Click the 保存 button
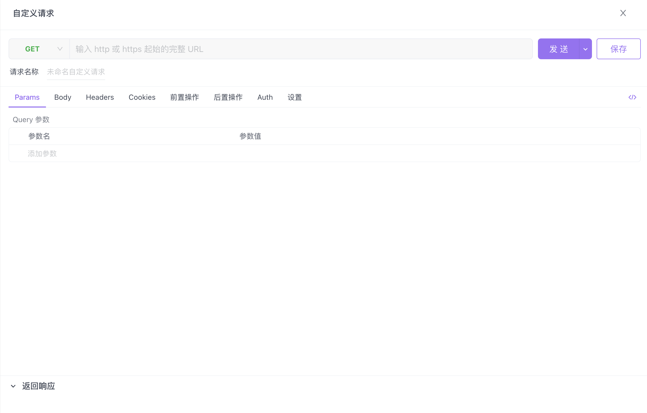 [x=618, y=49]
